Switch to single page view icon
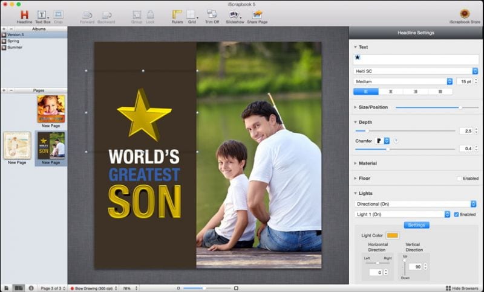This screenshot has height=292, width=484. tap(7, 288)
